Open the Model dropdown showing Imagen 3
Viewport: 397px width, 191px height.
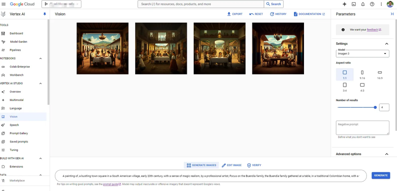pyautogui.click(x=362, y=54)
